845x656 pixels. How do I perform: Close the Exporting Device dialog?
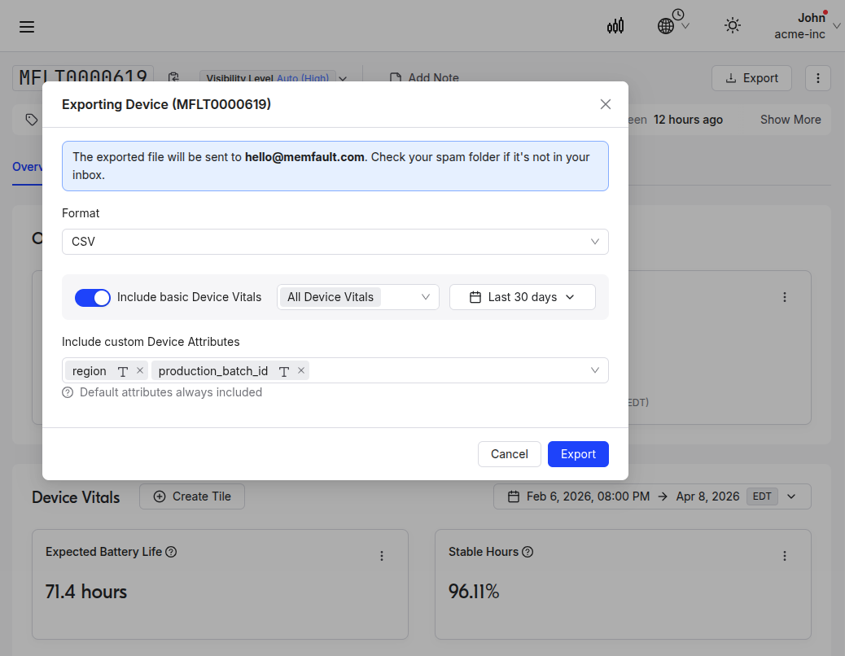click(605, 104)
